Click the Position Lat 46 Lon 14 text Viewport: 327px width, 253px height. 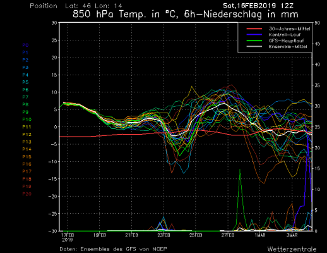click(x=76, y=6)
